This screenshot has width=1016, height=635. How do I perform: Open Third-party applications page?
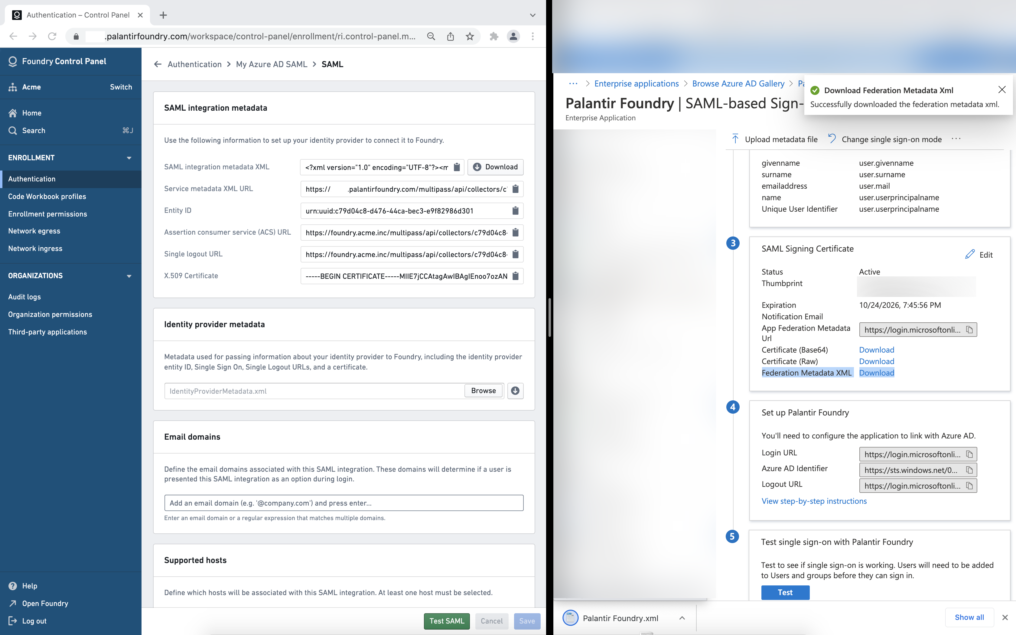tap(47, 332)
